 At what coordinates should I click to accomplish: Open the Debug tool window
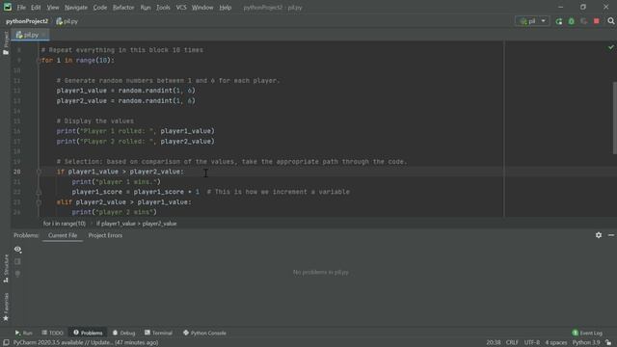coord(123,333)
